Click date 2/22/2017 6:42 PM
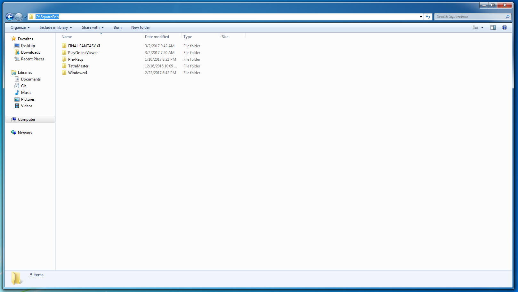The image size is (518, 292). 160,73
